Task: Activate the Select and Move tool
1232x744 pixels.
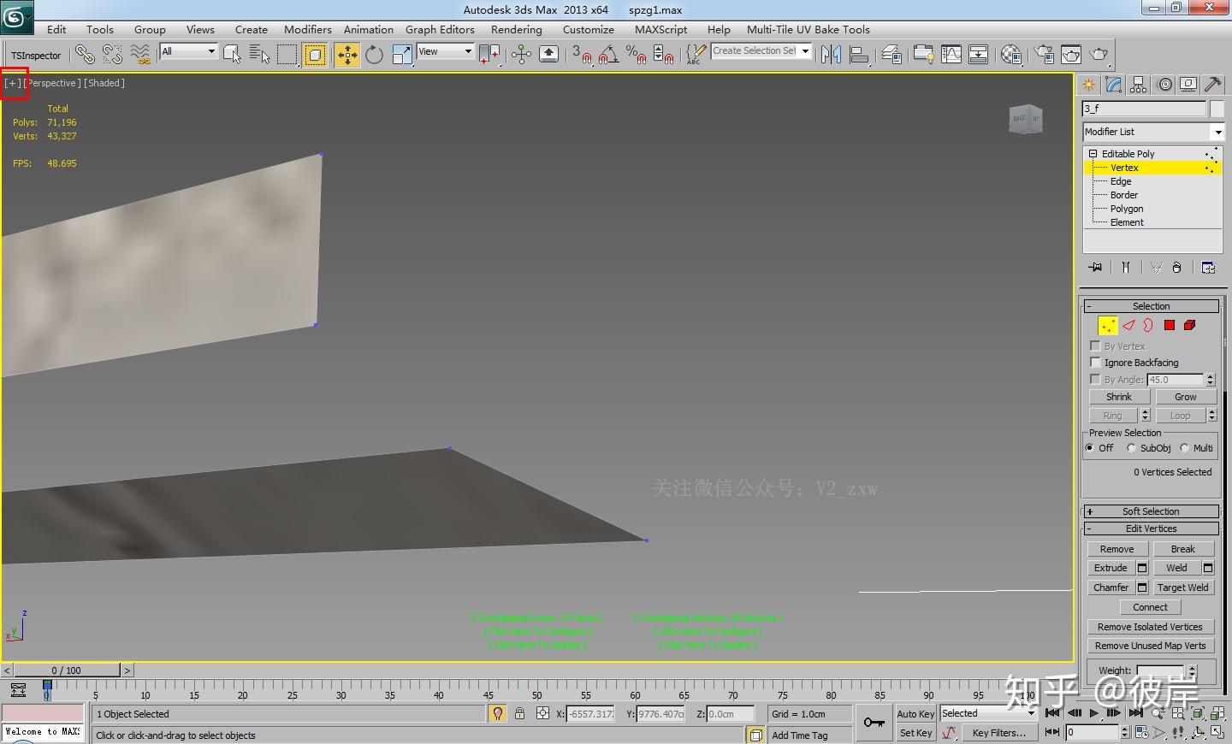Action: pyautogui.click(x=346, y=55)
